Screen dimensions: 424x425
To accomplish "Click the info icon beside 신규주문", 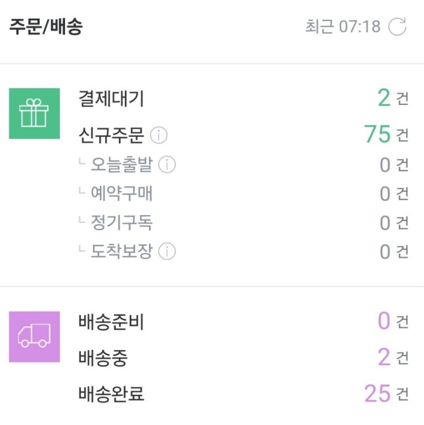I will pyautogui.click(x=159, y=136).
